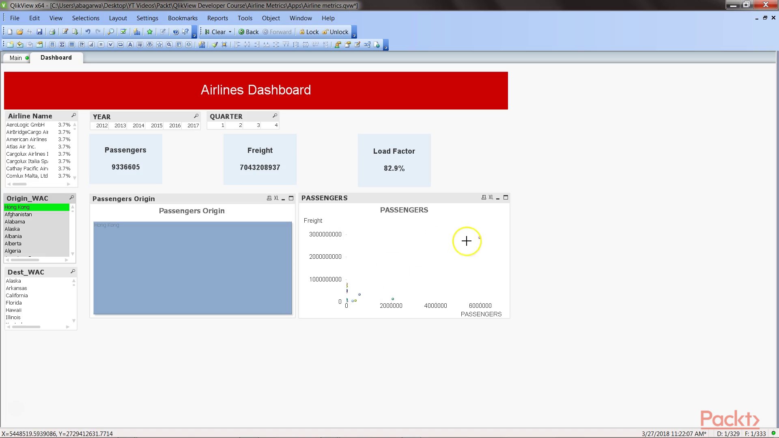
Task: Toggle the Design Grid icon
Action: click(224, 45)
